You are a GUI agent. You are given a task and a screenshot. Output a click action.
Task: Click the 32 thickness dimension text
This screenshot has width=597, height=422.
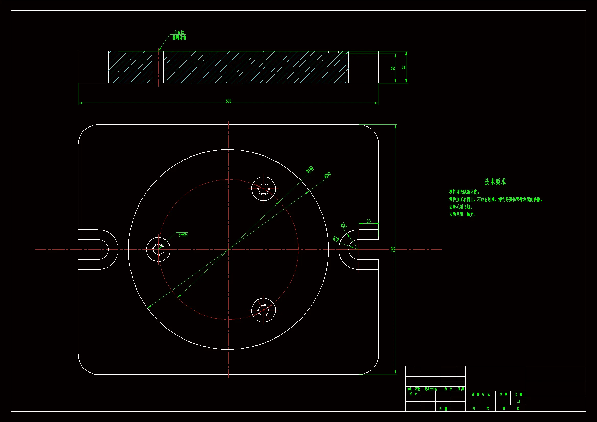tap(404, 67)
